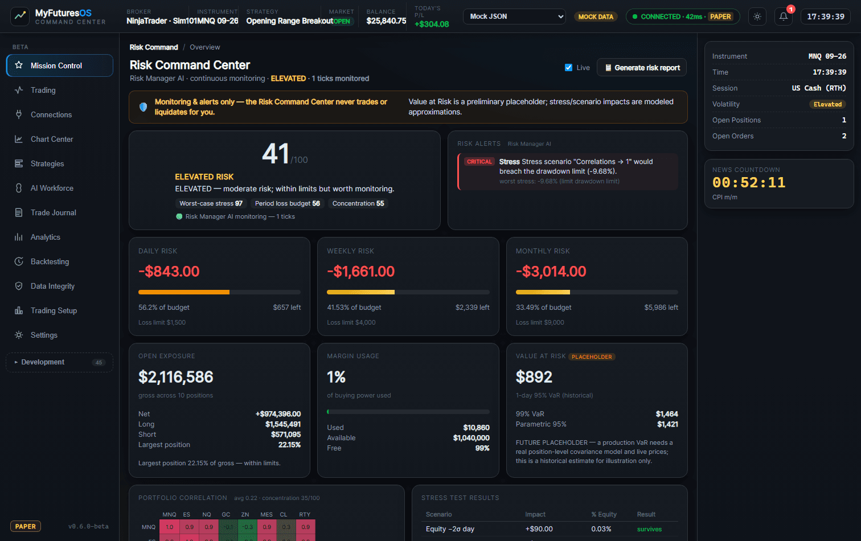This screenshot has height=541, width=861.
Task: Click the Trading pulse icon
Action: [19, 90]
